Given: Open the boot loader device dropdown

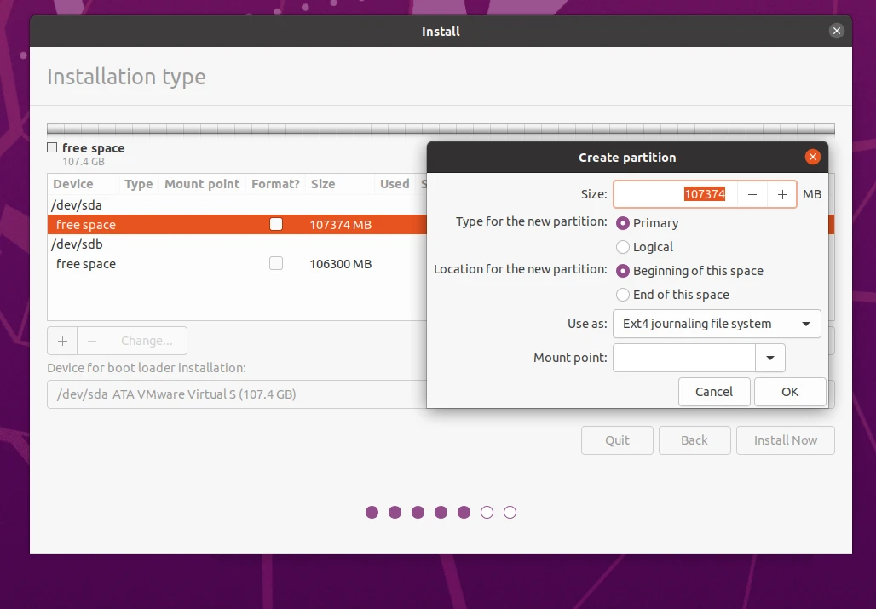Looking at the screenshot, I should pos(239,394).
